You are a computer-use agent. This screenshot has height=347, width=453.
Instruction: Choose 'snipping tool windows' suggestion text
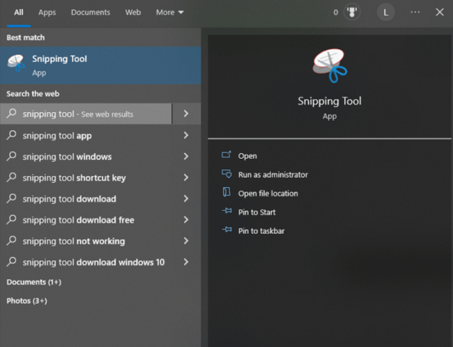(67, 157)
